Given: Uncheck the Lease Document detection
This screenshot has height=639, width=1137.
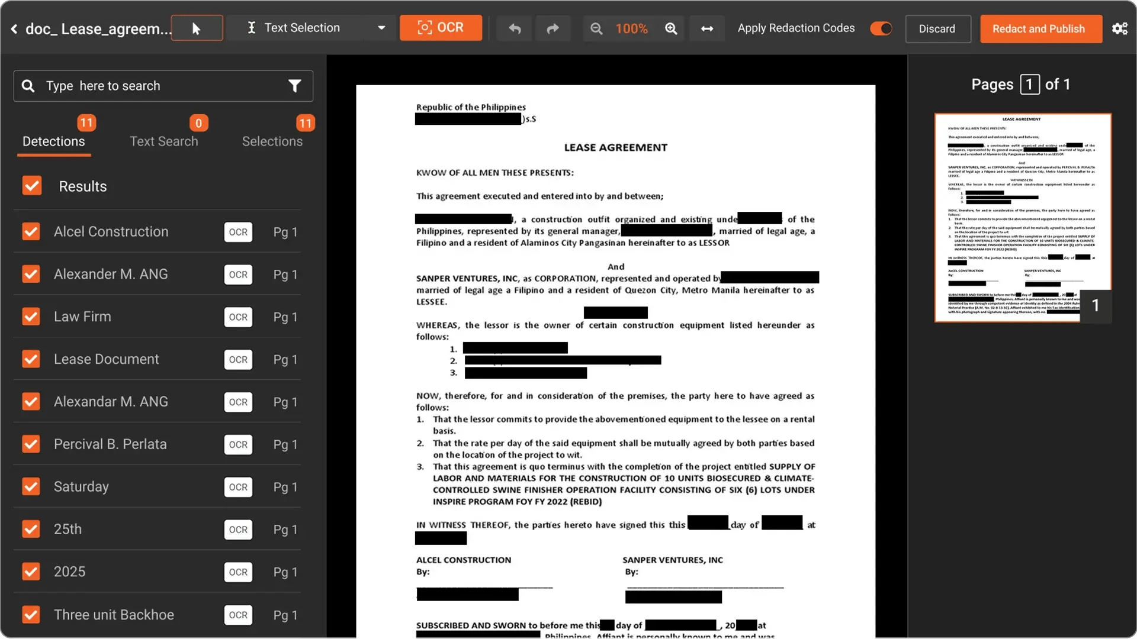Looking at the screenshot, I should (x=31, y=359).
